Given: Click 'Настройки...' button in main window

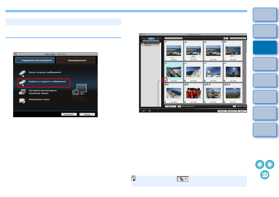Looking at the screenshot, I should (69, 114).
